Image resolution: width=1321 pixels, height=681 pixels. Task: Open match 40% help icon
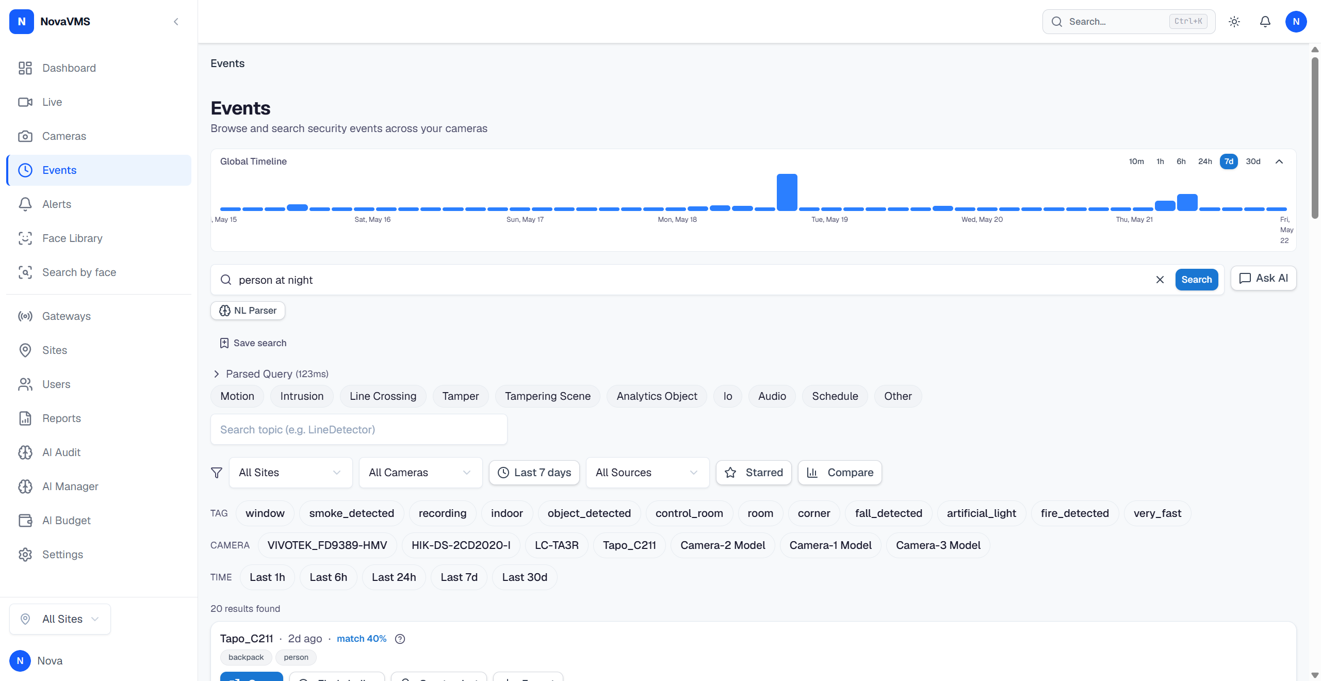[400, 639]
